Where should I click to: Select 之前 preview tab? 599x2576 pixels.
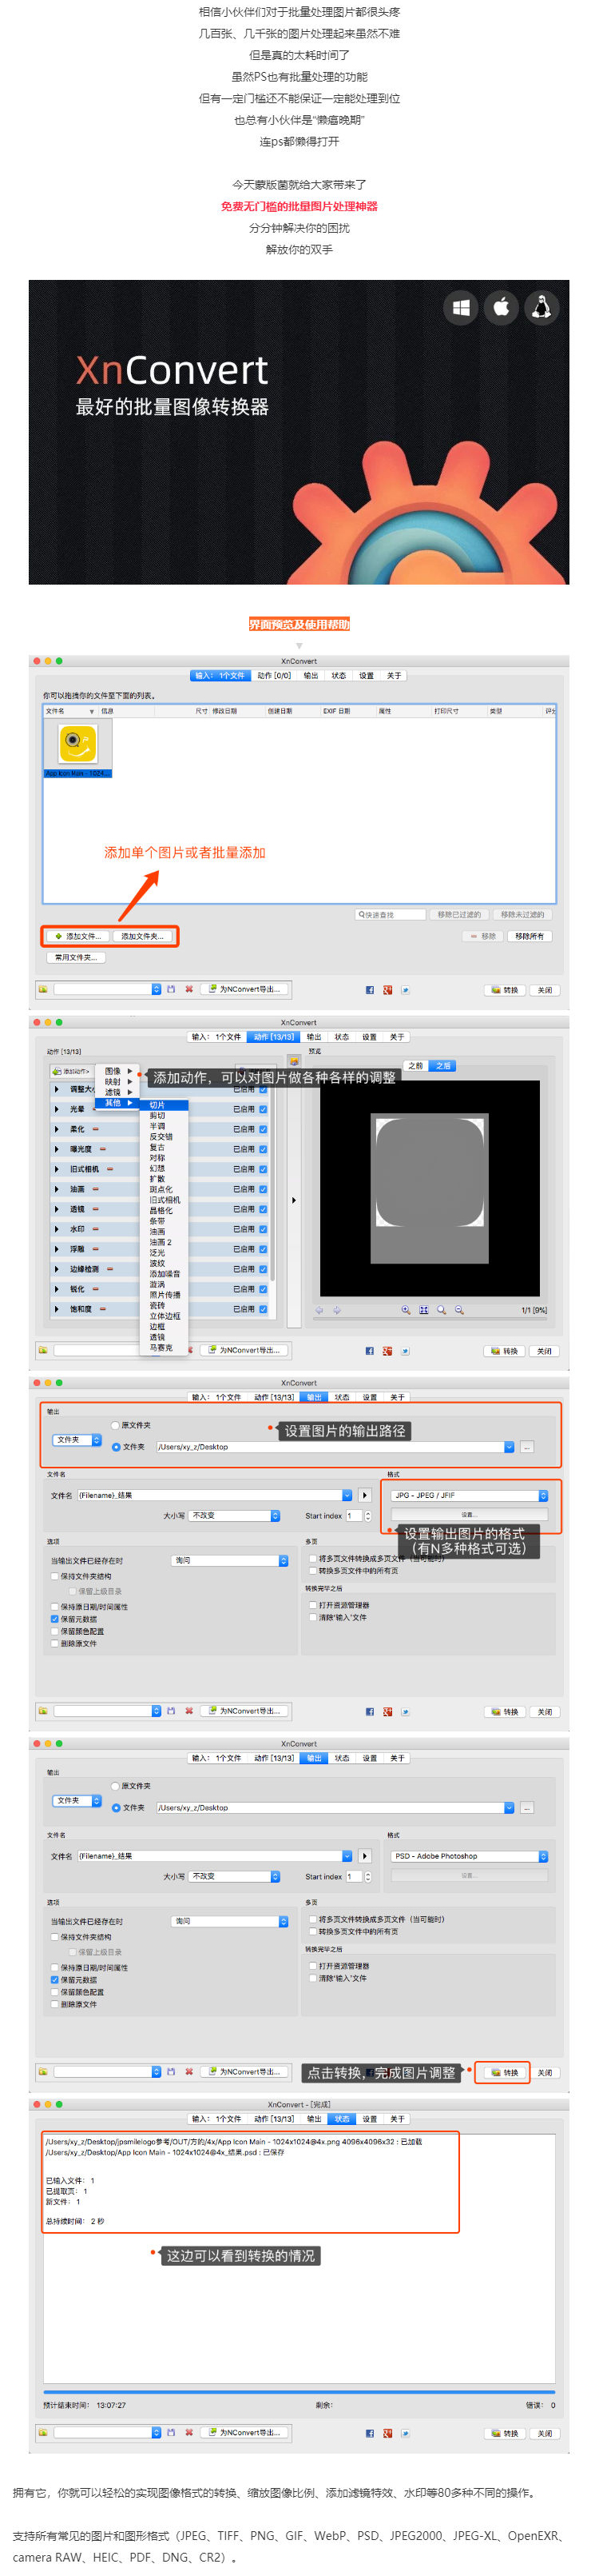415,1065
